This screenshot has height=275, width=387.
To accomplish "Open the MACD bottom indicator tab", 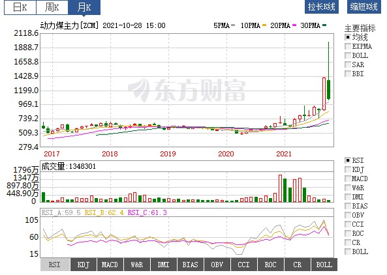I will tap(110, 265).
